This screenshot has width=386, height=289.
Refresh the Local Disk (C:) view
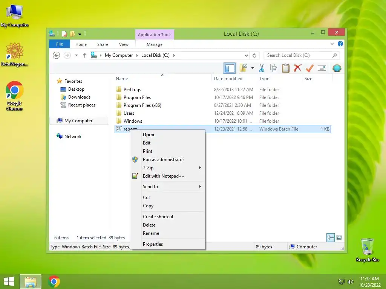(254, 56)
